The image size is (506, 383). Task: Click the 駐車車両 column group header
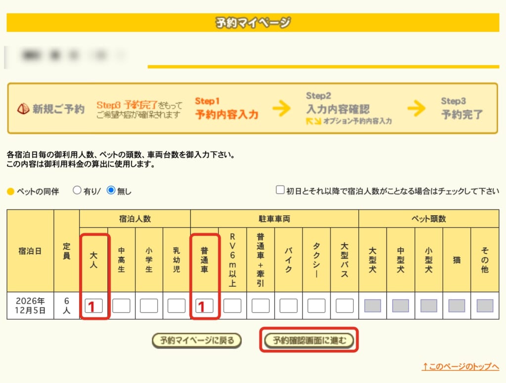coord(274,219)
